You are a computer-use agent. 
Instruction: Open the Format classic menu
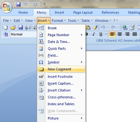click(59, 21)
